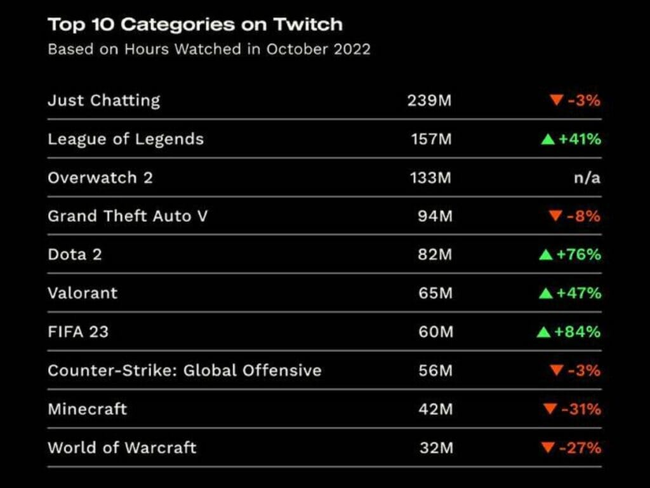Click the 239M hours watched value
Image resolution: width=650 pixels, height=488 pixels.
(x=429, y=100)
